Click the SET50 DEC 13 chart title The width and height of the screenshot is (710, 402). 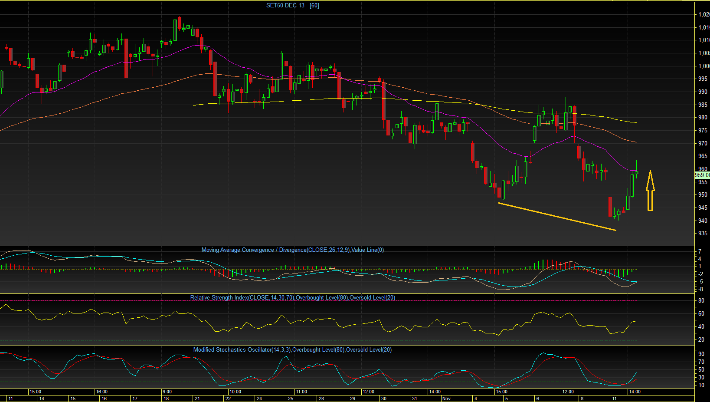pyautogui.click(x=285, y=6)
